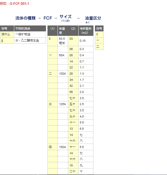Select the 65A body diameter cell
This screenshot has height=175, width=167.
coord(63,55)
